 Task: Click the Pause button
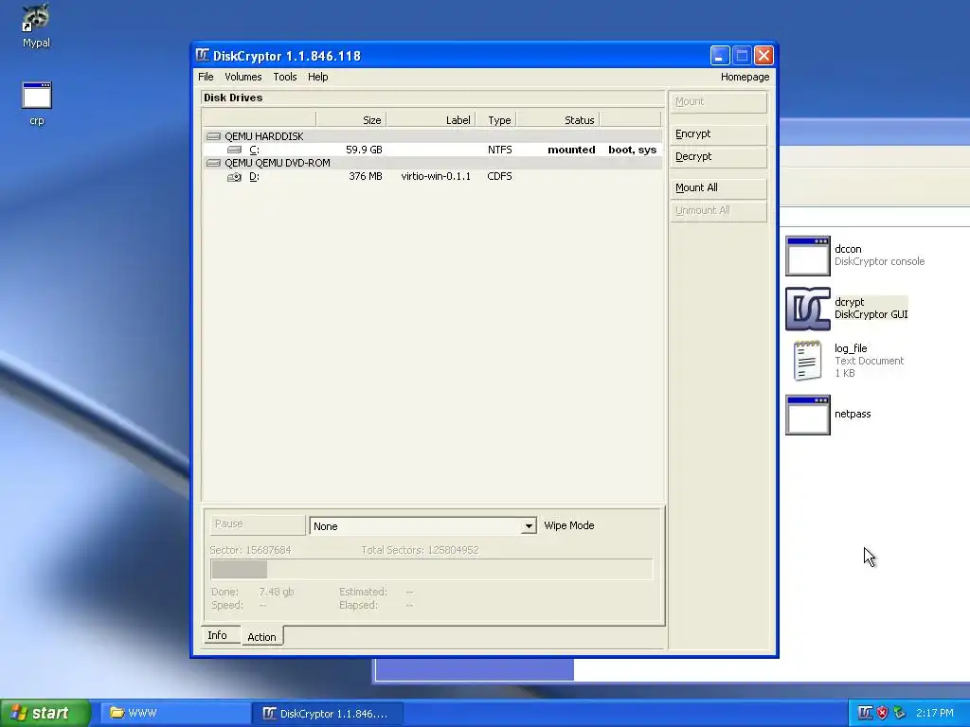[x=257, y=524]
